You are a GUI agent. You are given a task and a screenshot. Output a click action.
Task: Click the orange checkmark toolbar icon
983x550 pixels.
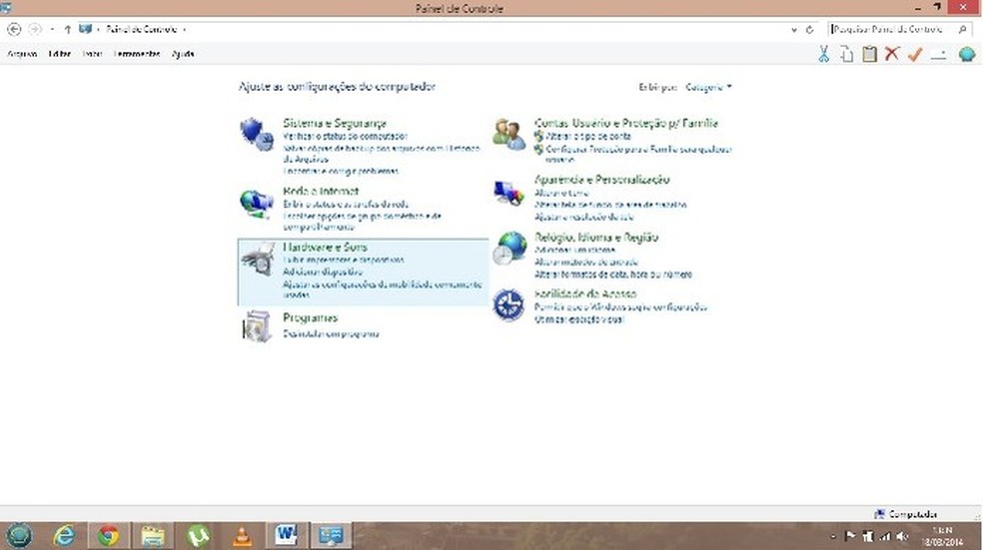point(914,54)
